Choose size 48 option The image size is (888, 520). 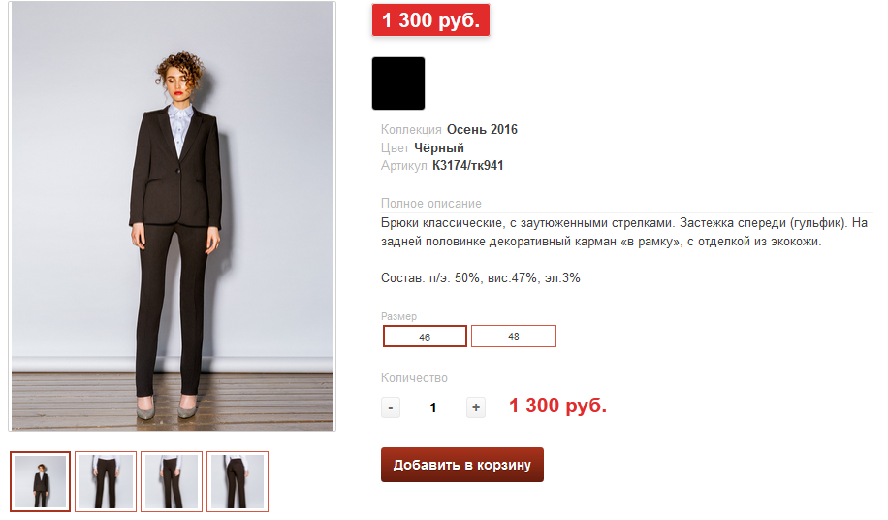[514, 337]
